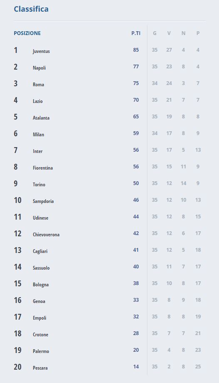Image resolution: width=219 pixels, height=383 pixels.
Task: Click Genoa team name
Action: [39, 301]
